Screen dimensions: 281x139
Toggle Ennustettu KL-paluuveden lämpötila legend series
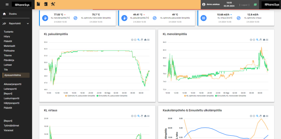click(x=112, y=96)
